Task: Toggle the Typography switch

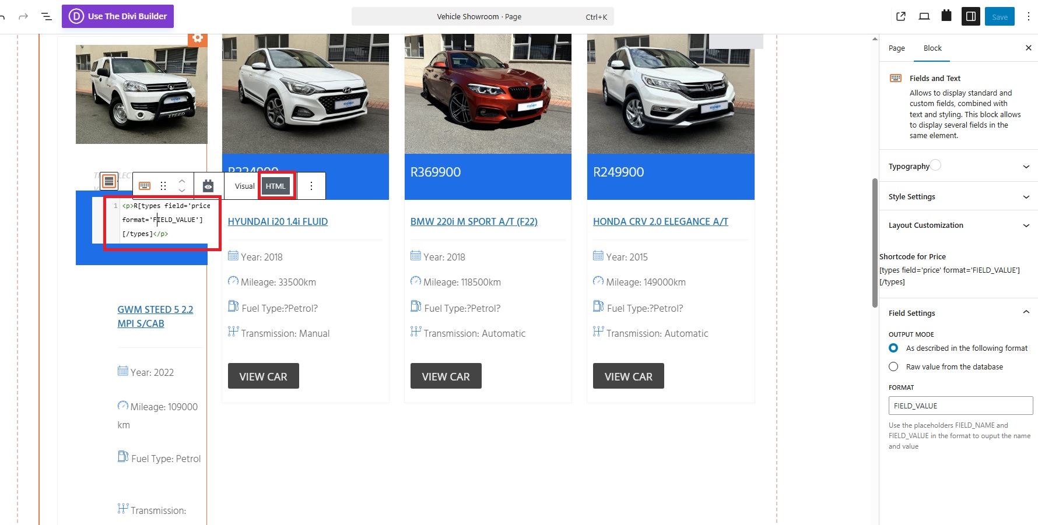Action: [935, 165]
